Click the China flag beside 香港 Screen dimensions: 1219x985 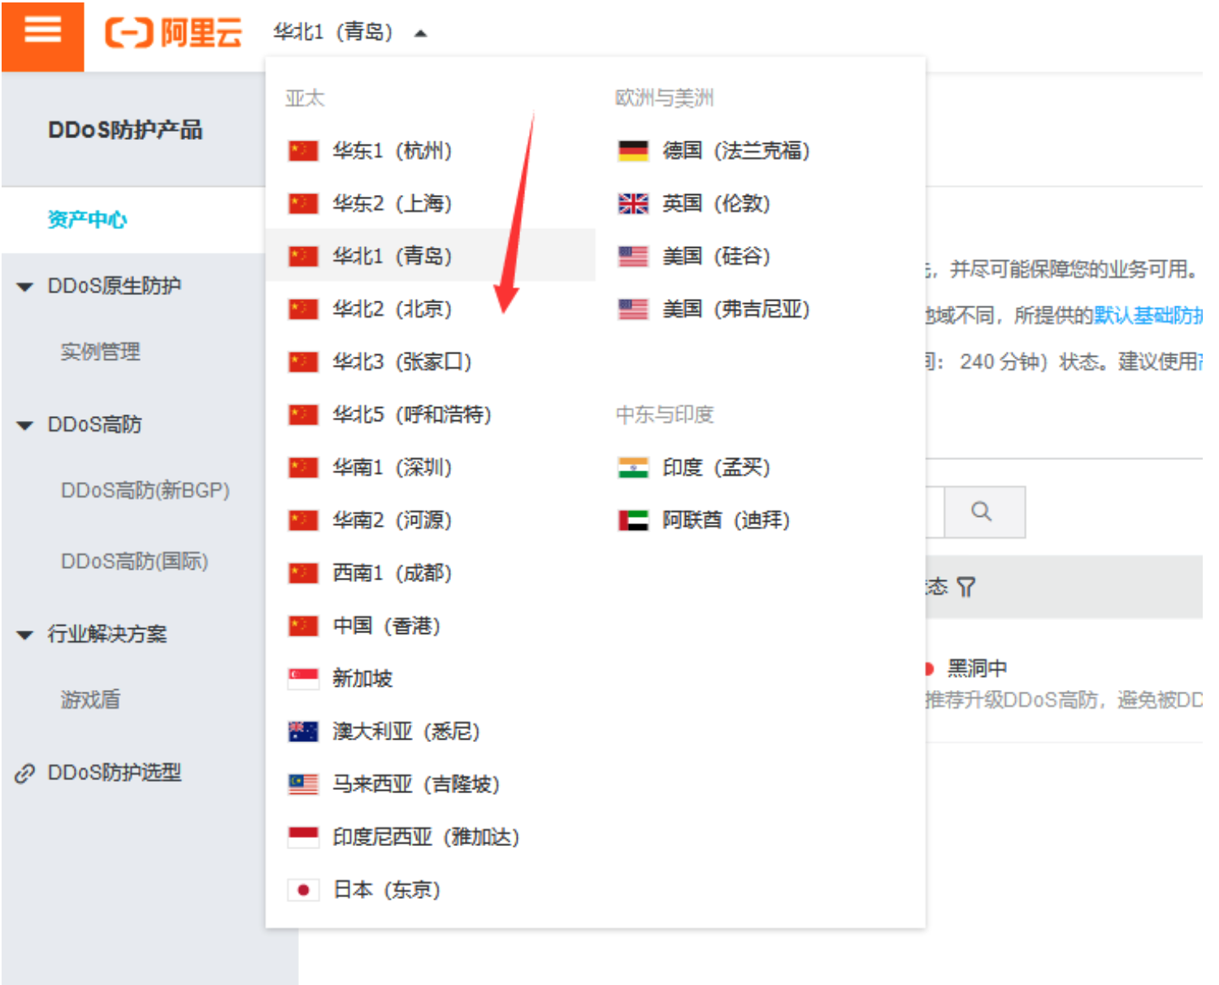coord(303,627)
